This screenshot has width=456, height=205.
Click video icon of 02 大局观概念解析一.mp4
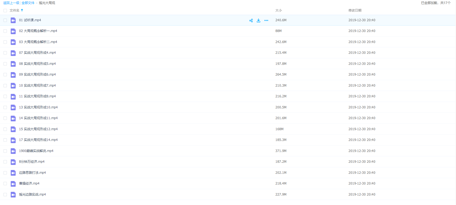[13, 31]
